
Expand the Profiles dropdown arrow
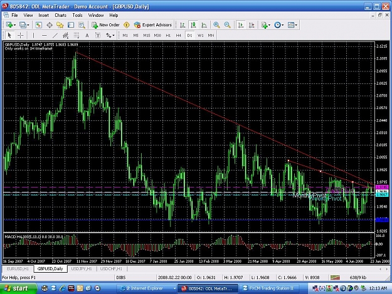(x=28, y=25)
